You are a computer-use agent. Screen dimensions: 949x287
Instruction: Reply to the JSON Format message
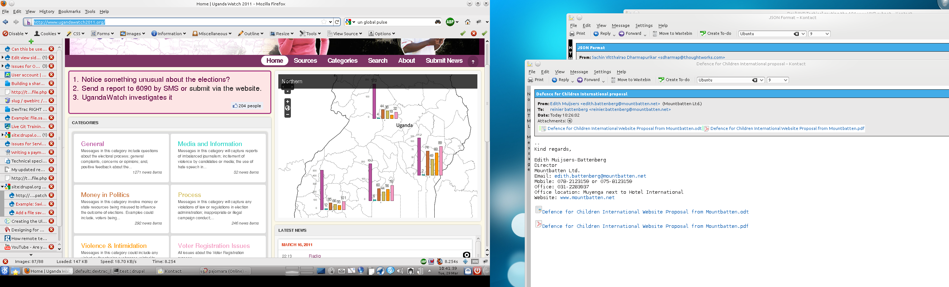[601, 33]
